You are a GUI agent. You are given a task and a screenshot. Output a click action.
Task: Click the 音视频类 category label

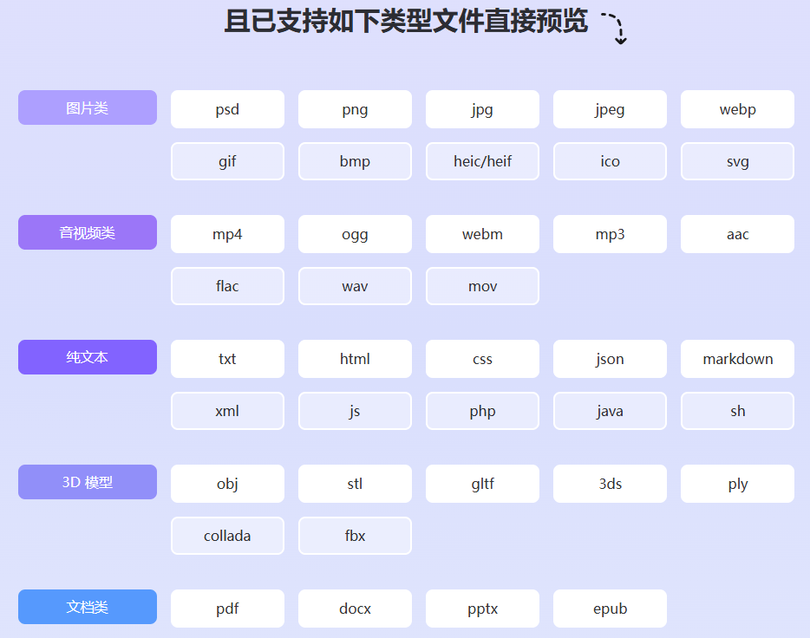click(x=87, y=232)
